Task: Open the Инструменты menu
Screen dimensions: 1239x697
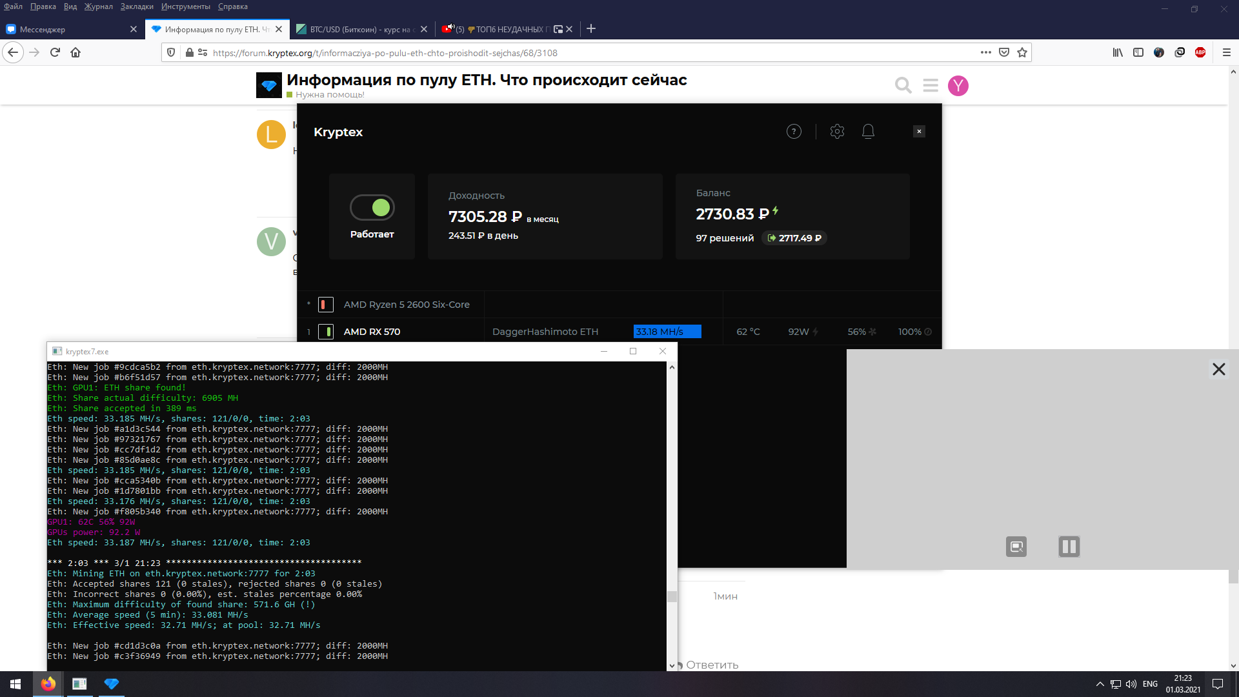Action: (186, 6)
